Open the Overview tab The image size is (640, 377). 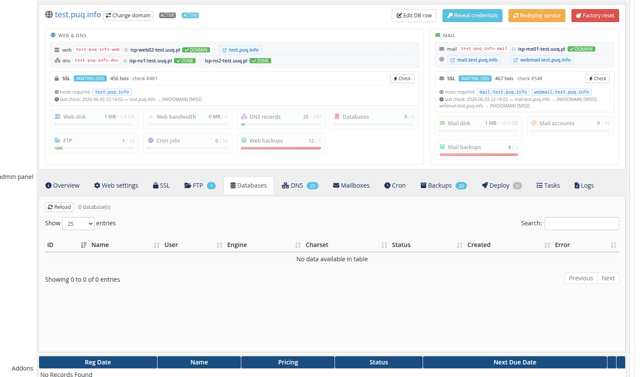coord(62,185)
